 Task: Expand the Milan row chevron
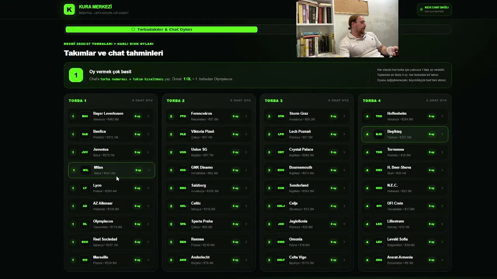click(x=149, y=170)
